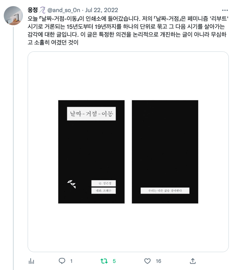Open the analytics bar chart icon
Viewport: 233px width, 270px height.
pos(31,261)
